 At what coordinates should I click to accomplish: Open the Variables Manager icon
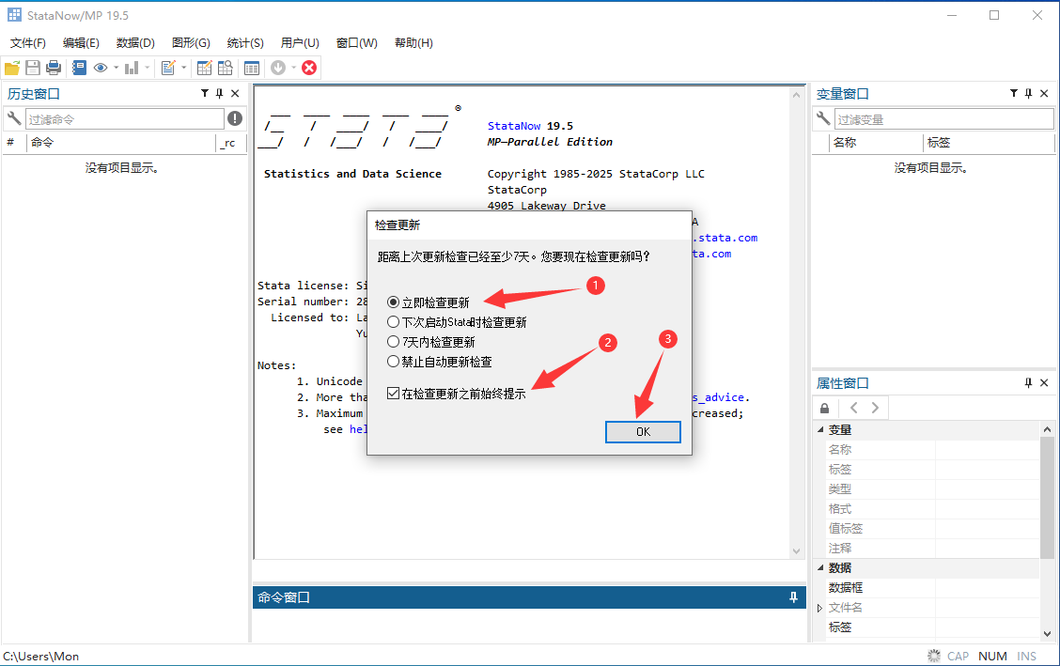[x=252, y=68]
